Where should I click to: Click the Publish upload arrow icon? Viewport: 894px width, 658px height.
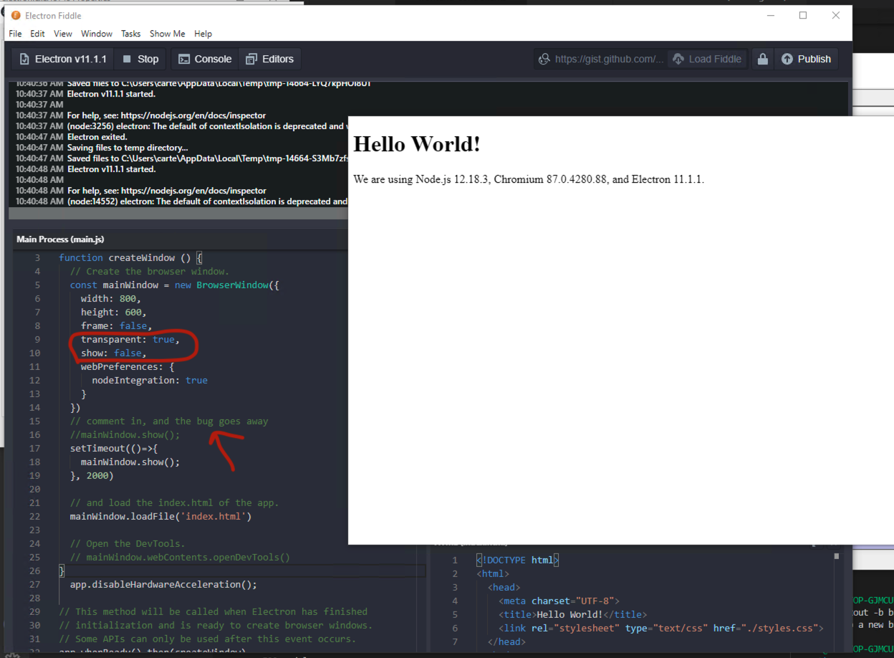787,59
